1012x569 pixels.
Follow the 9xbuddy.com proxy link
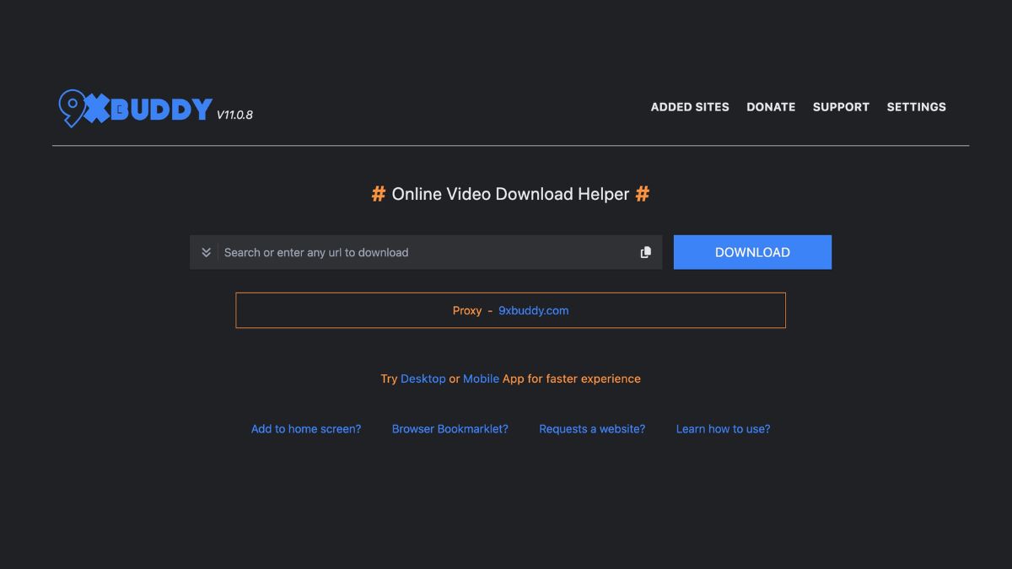tap(533, 310)
